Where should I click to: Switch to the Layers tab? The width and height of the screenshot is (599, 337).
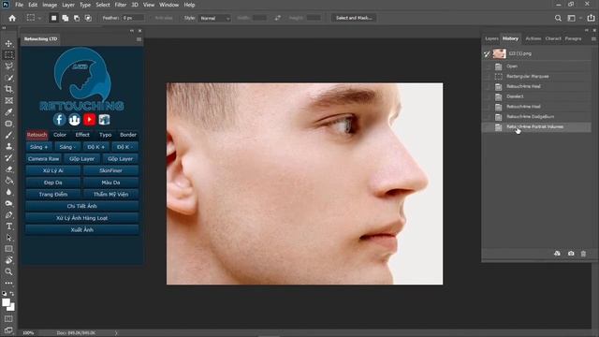(x=491, y=38)
